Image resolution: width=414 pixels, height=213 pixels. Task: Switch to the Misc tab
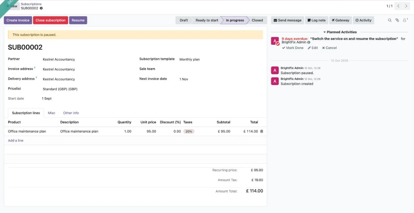click(51, 113)
